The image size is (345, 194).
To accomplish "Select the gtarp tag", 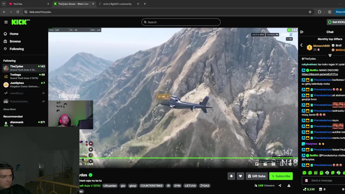I will point(133,186).
